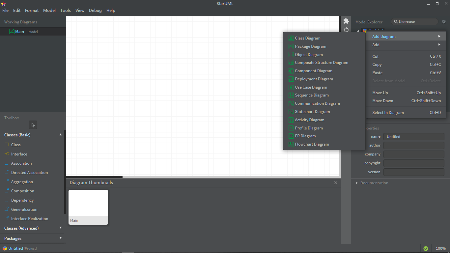
Task: Open the Add Diagram submenu entry
Action: click(406, 37)
